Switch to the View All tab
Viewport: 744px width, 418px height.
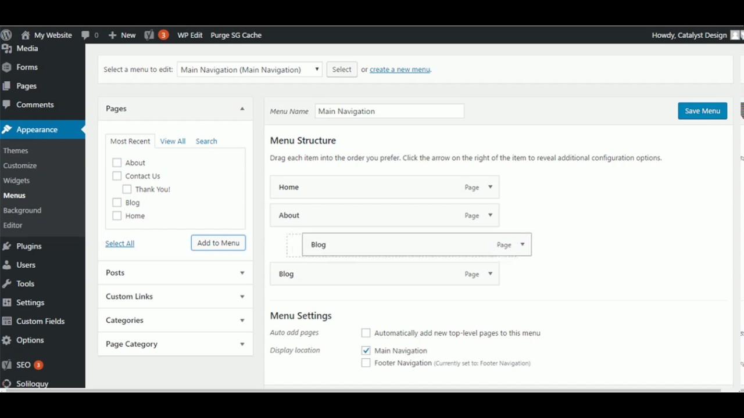[173, 141]
